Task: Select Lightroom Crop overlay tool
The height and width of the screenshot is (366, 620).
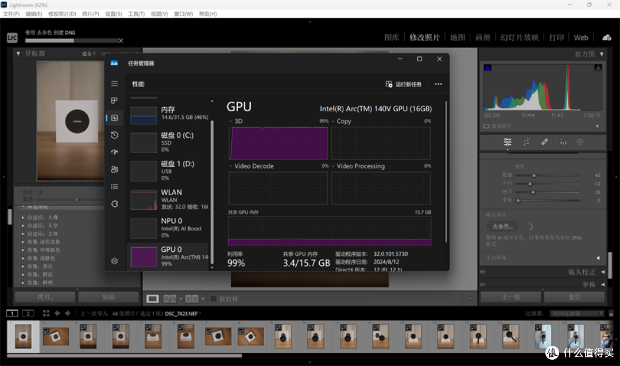Action: (x=526, y=142)
